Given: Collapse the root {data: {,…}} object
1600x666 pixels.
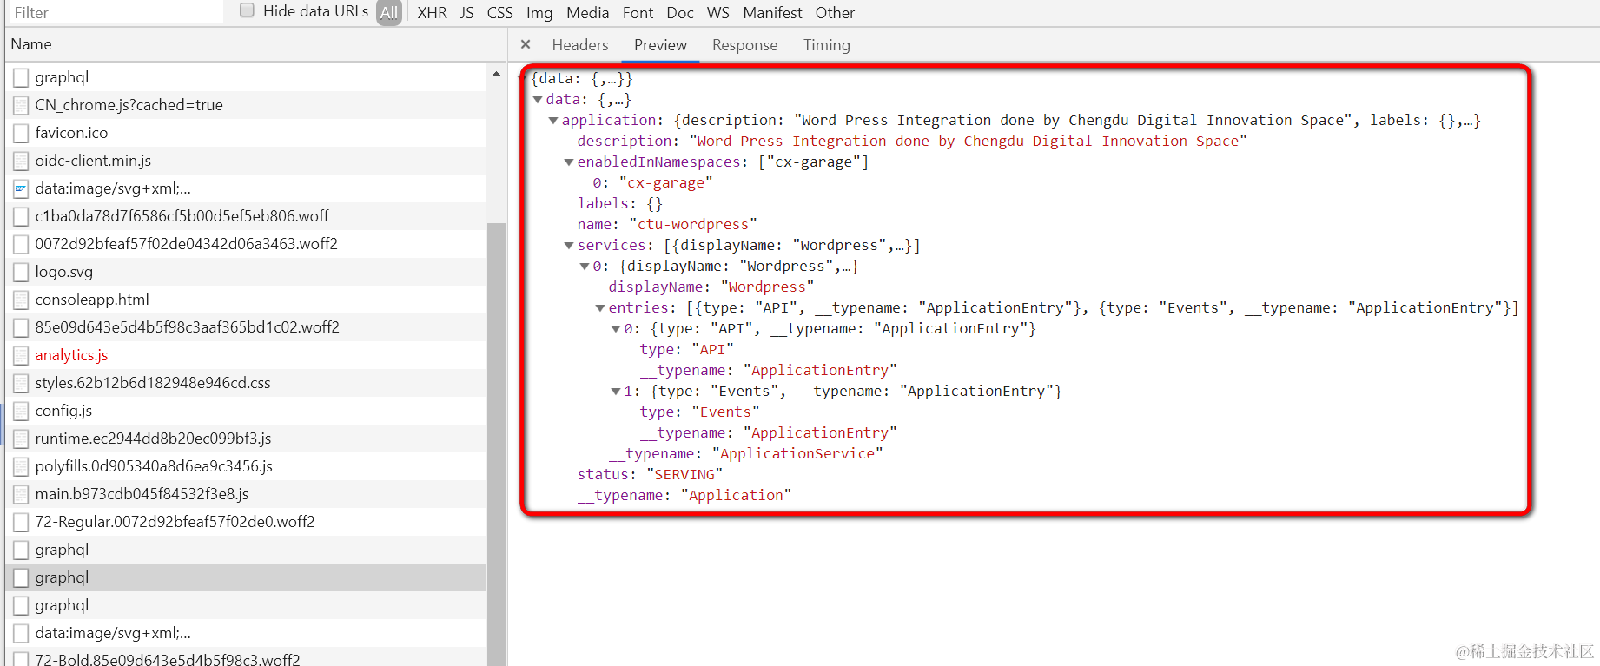Looking at the screenshot, I should [x=523, y=79].
